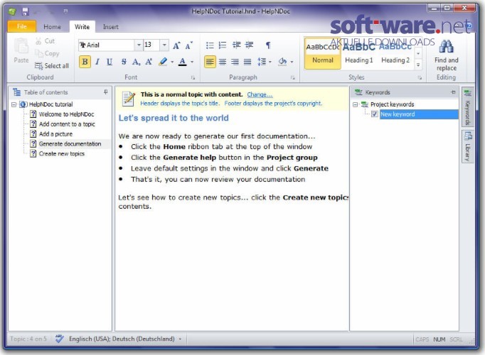Click the spell check icon in status bar

tap(59, 339)
